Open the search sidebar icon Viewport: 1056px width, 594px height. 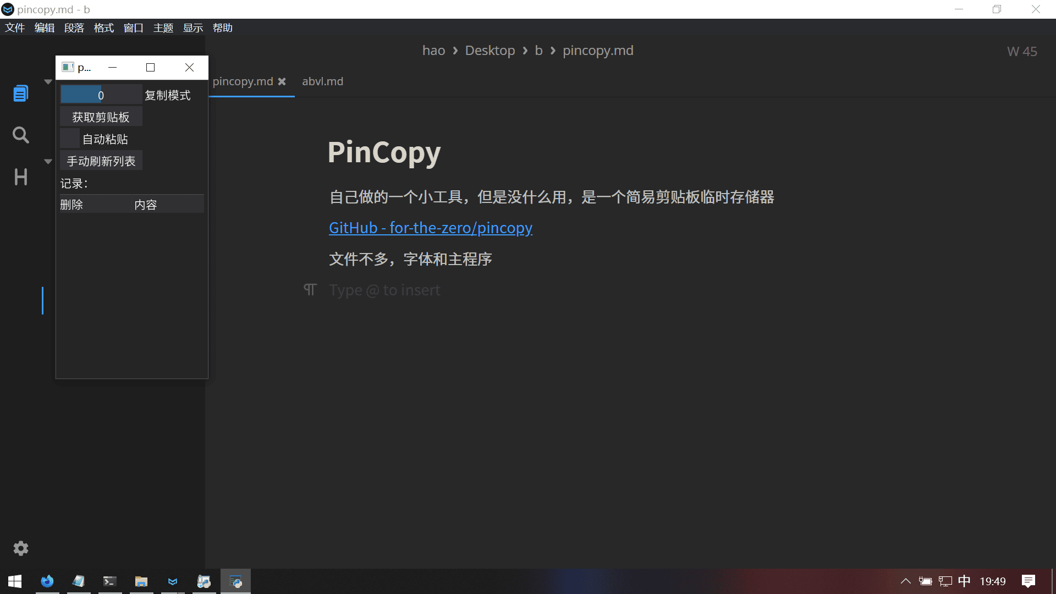pyautogui.click(x=20, y=135)
